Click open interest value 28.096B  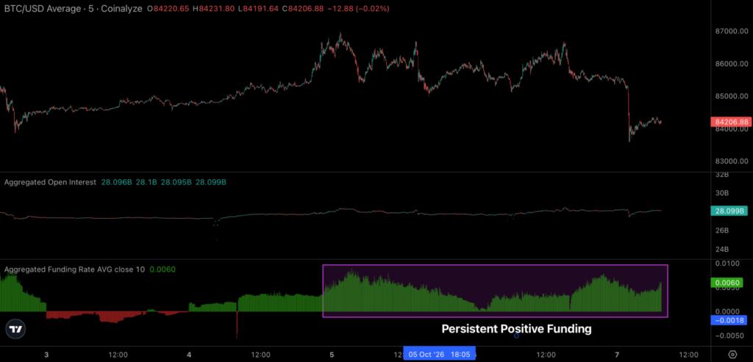coord(117,182)
